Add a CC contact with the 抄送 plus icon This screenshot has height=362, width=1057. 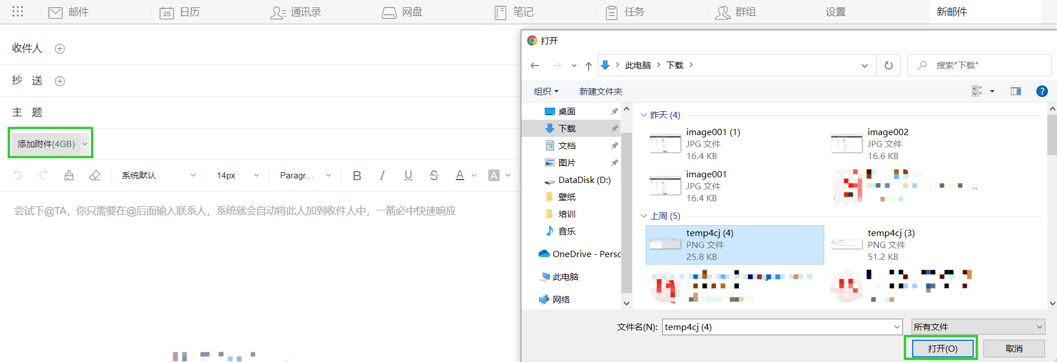pos(59,81)
